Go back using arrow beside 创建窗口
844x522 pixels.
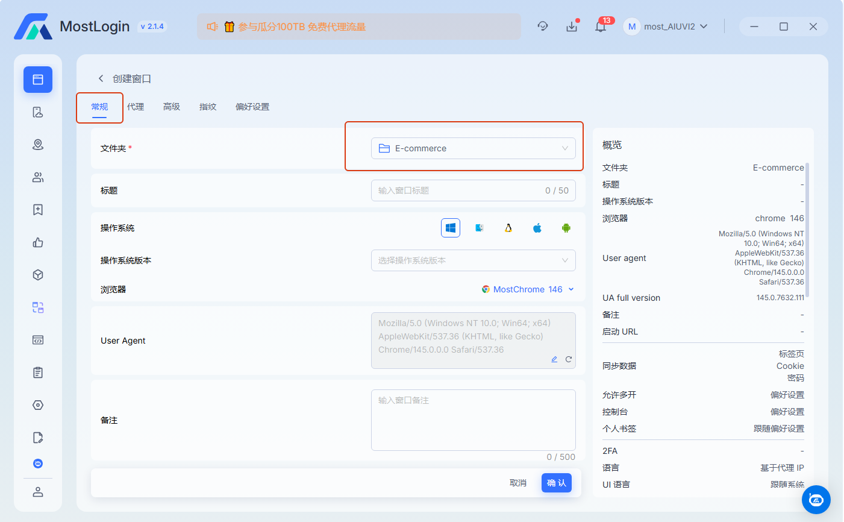click(101, 78)
